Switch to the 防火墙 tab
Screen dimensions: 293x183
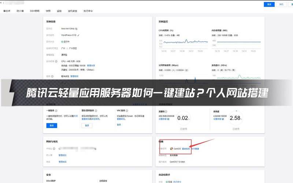pyautogui.click(x=20, y=11)
